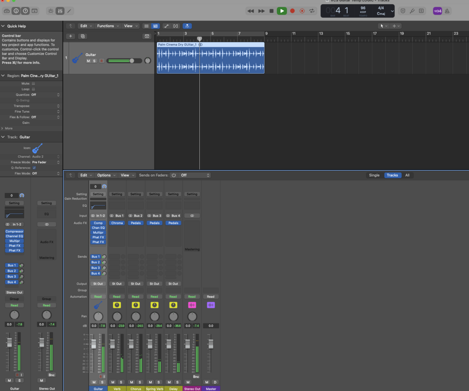
Task: Click the plus New Track button
Action: (70, 36)
